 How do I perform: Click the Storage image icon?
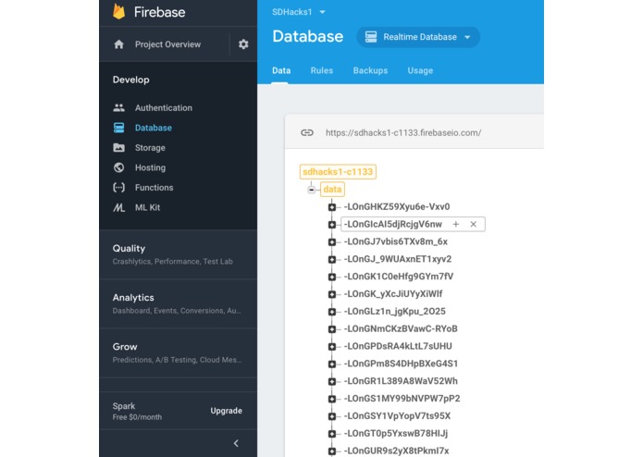click(119, 147)
